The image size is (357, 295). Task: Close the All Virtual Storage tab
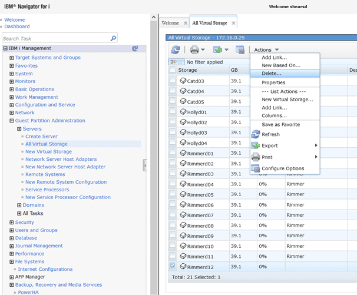tap(233, 23)
